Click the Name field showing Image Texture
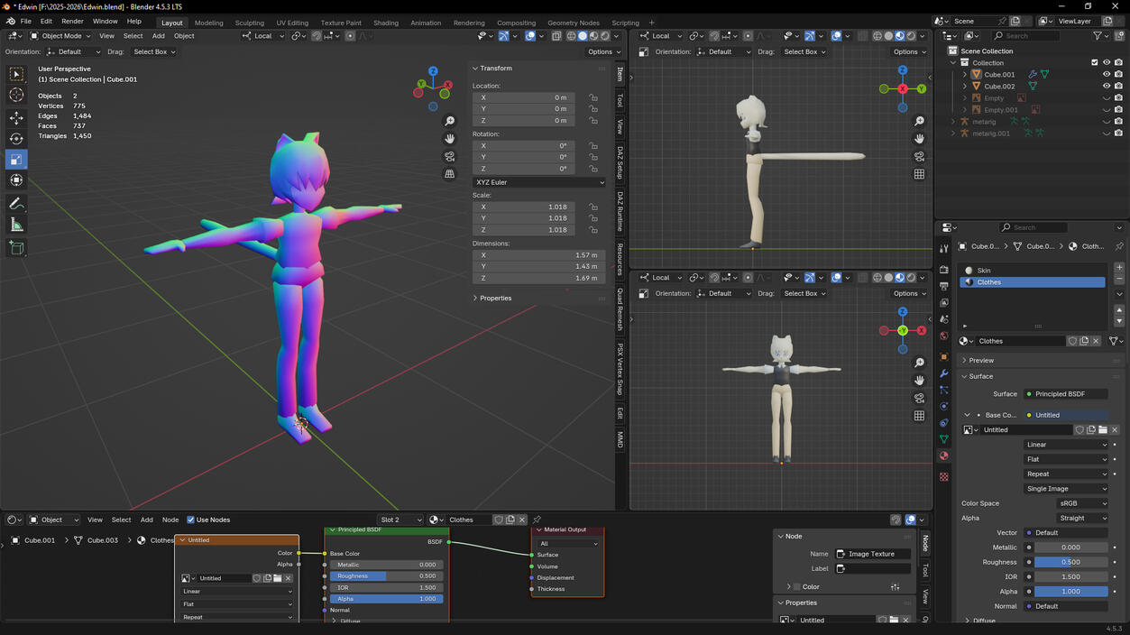This screenshot has height=635, width=1130. click(872, 554)
